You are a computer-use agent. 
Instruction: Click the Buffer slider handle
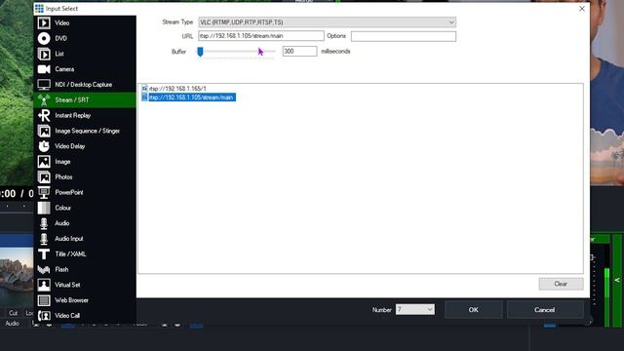coord(200,52)
